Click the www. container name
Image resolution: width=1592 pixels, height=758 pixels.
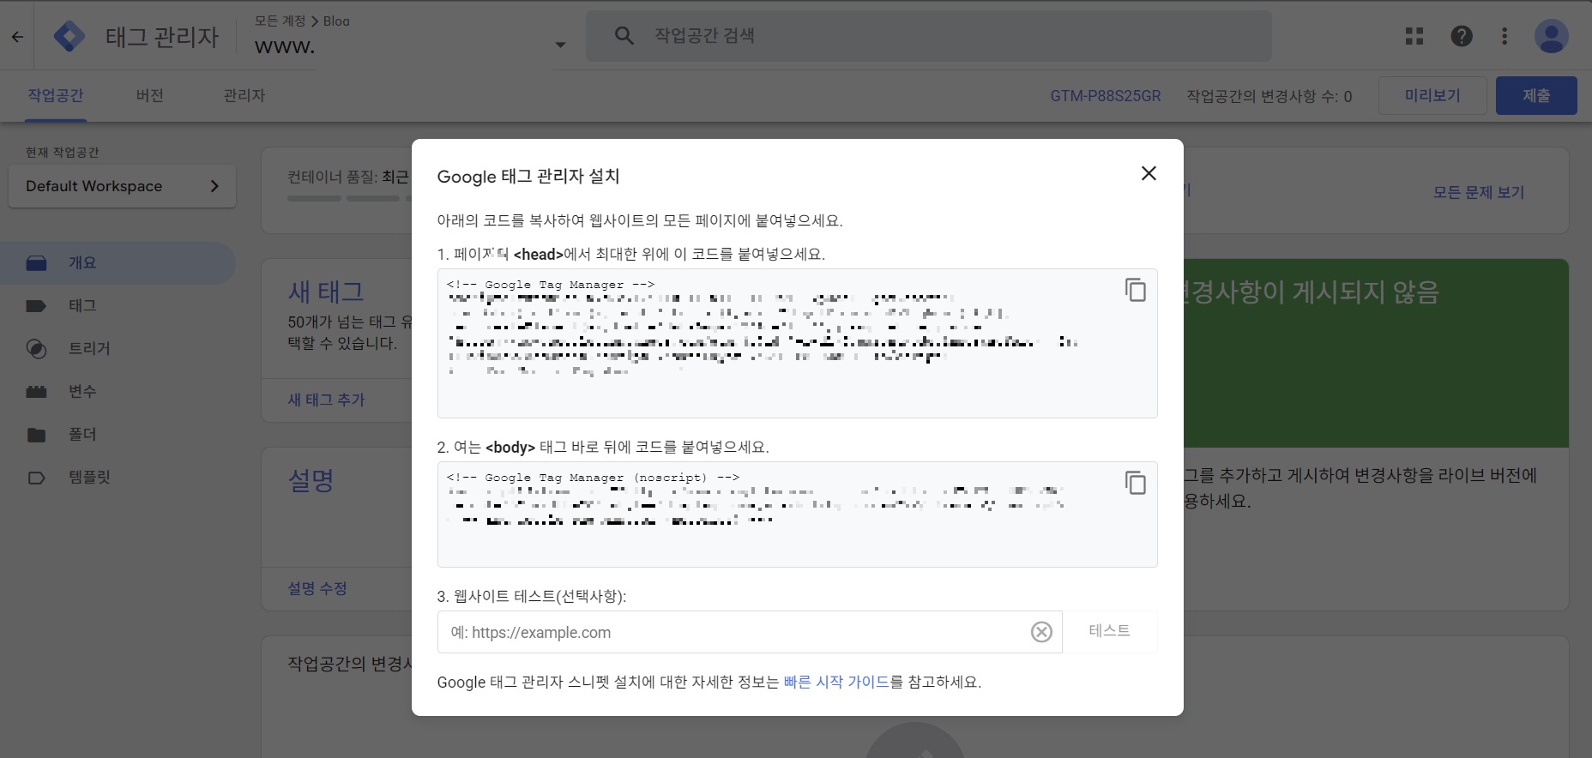pyautogui.click(x=285, y=46)
